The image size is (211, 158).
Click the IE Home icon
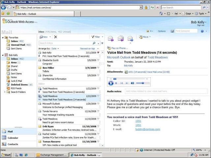coord(161,13)
